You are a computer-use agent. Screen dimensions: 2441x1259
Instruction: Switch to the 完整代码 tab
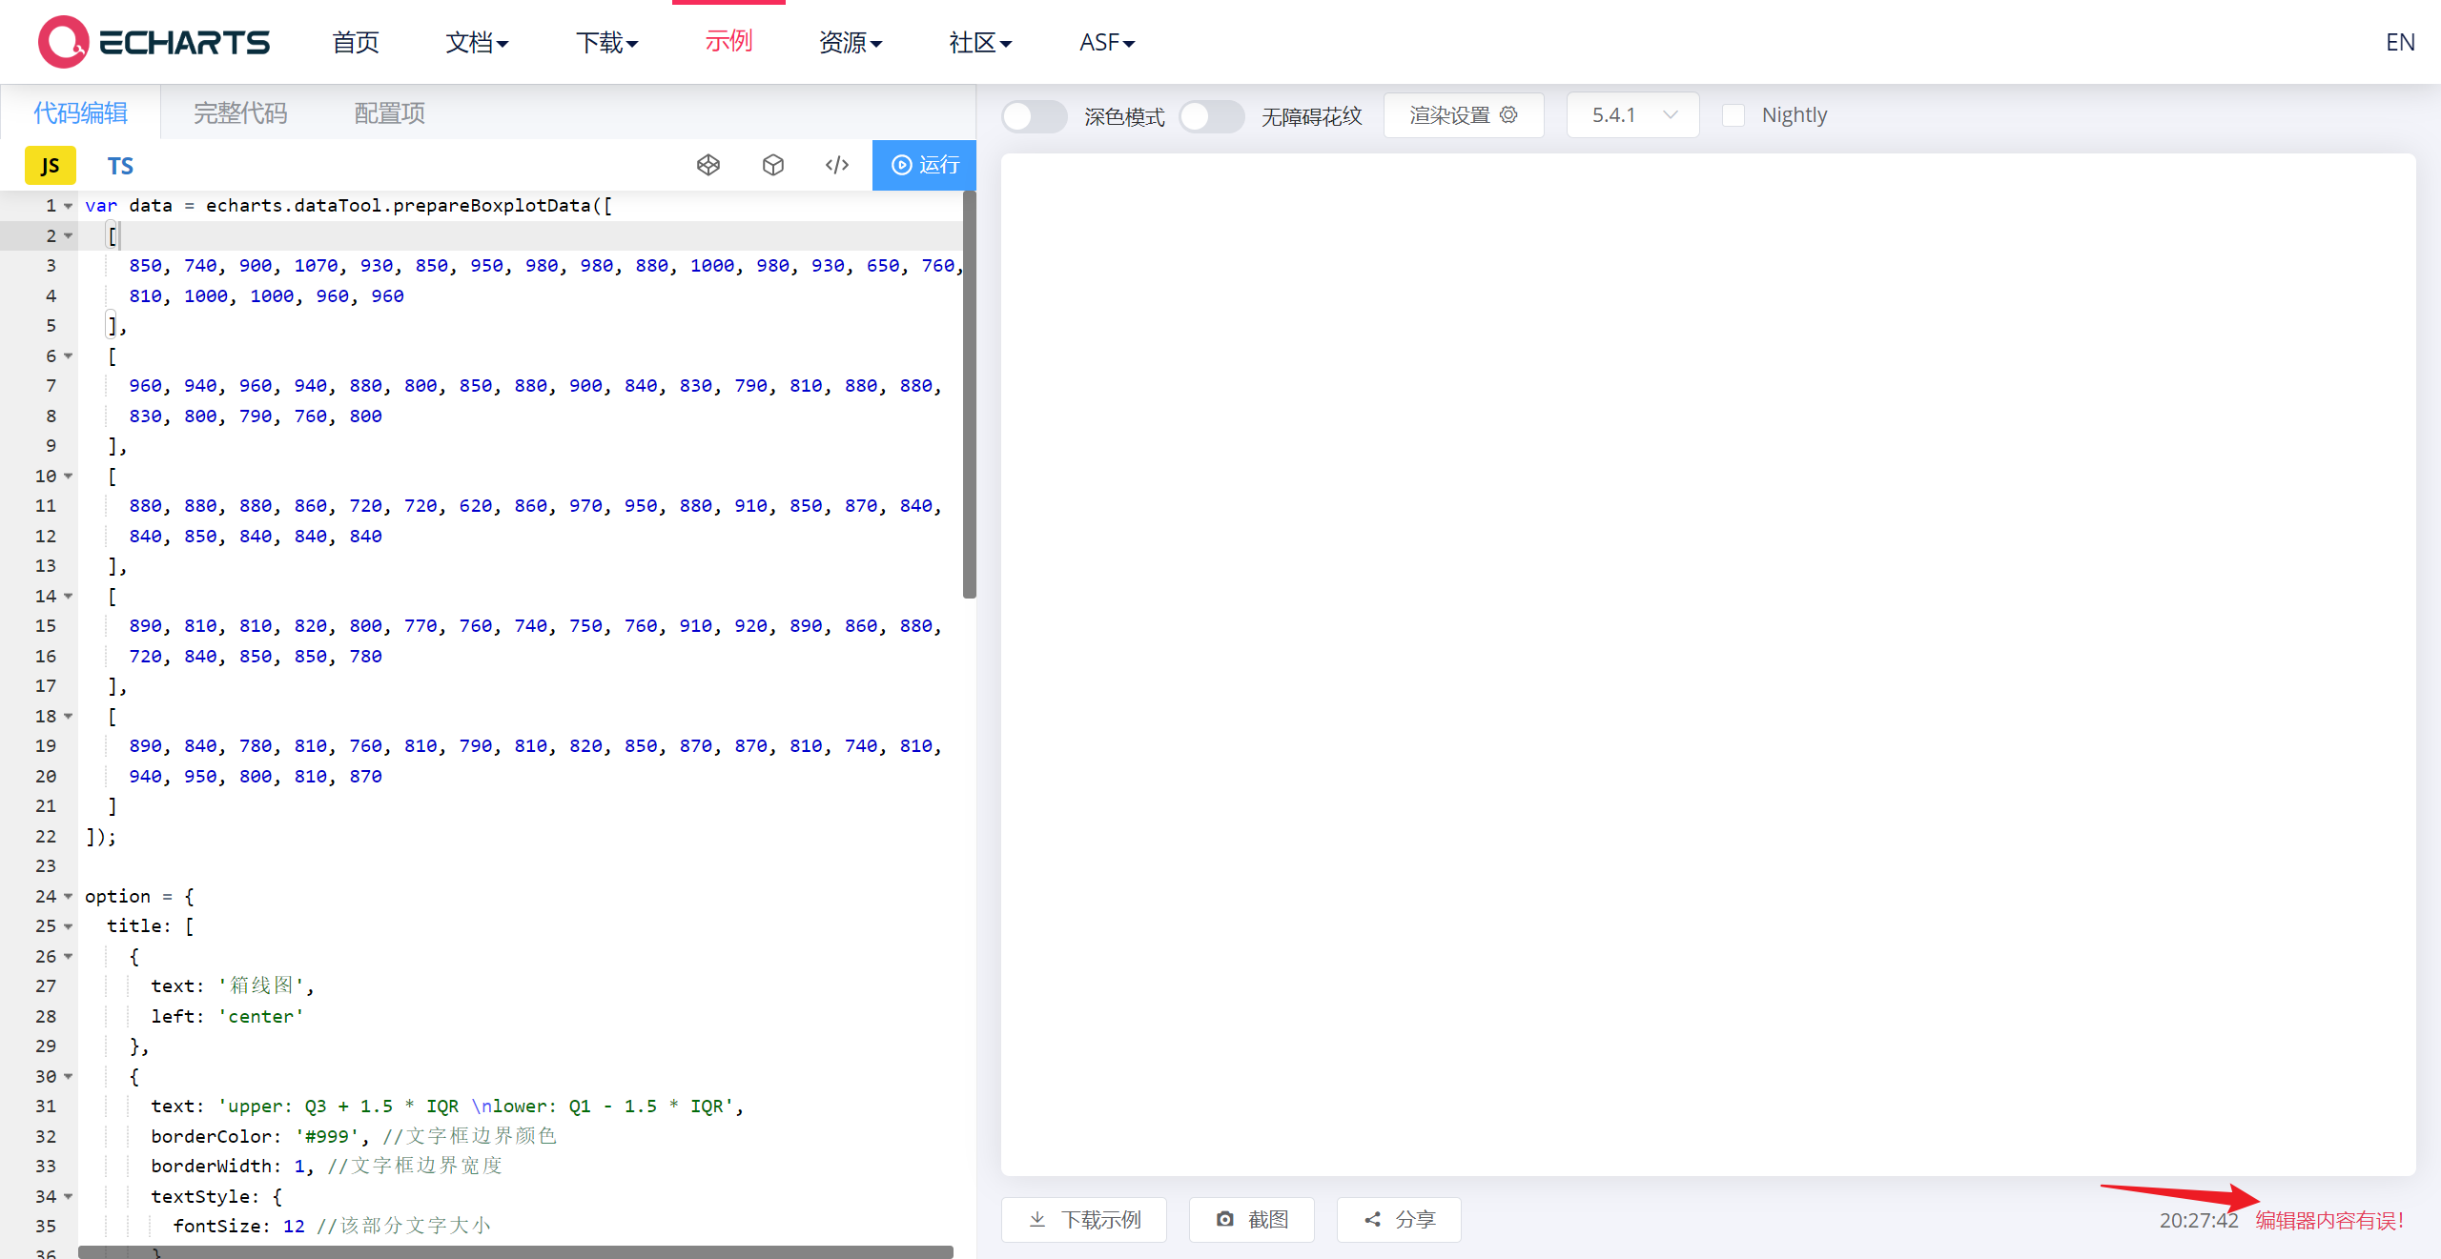(x=239, y=112)
